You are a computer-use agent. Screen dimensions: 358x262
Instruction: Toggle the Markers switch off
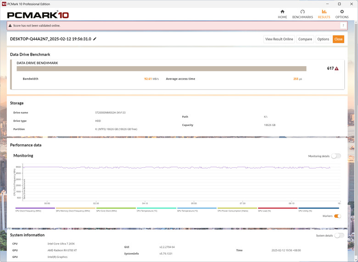(x=337, y=216)
